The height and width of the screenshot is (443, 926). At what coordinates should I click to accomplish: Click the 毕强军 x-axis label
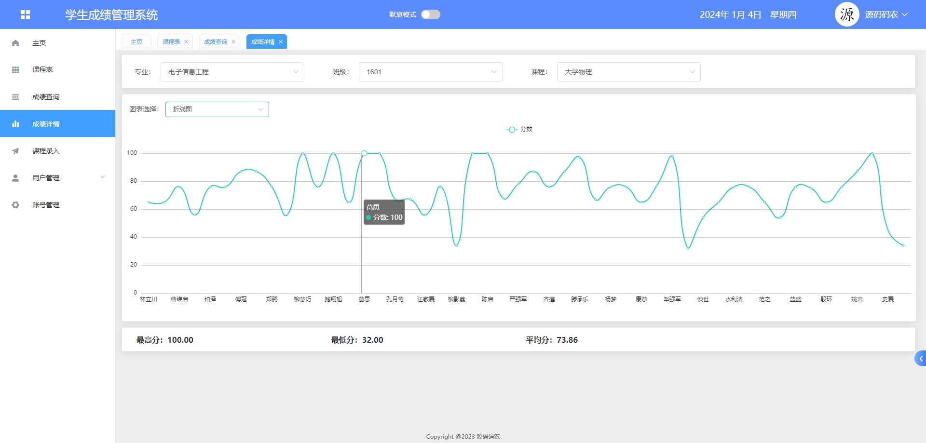672,299
